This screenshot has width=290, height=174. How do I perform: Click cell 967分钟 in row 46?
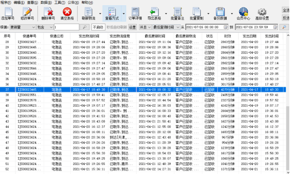click(228, 138)
